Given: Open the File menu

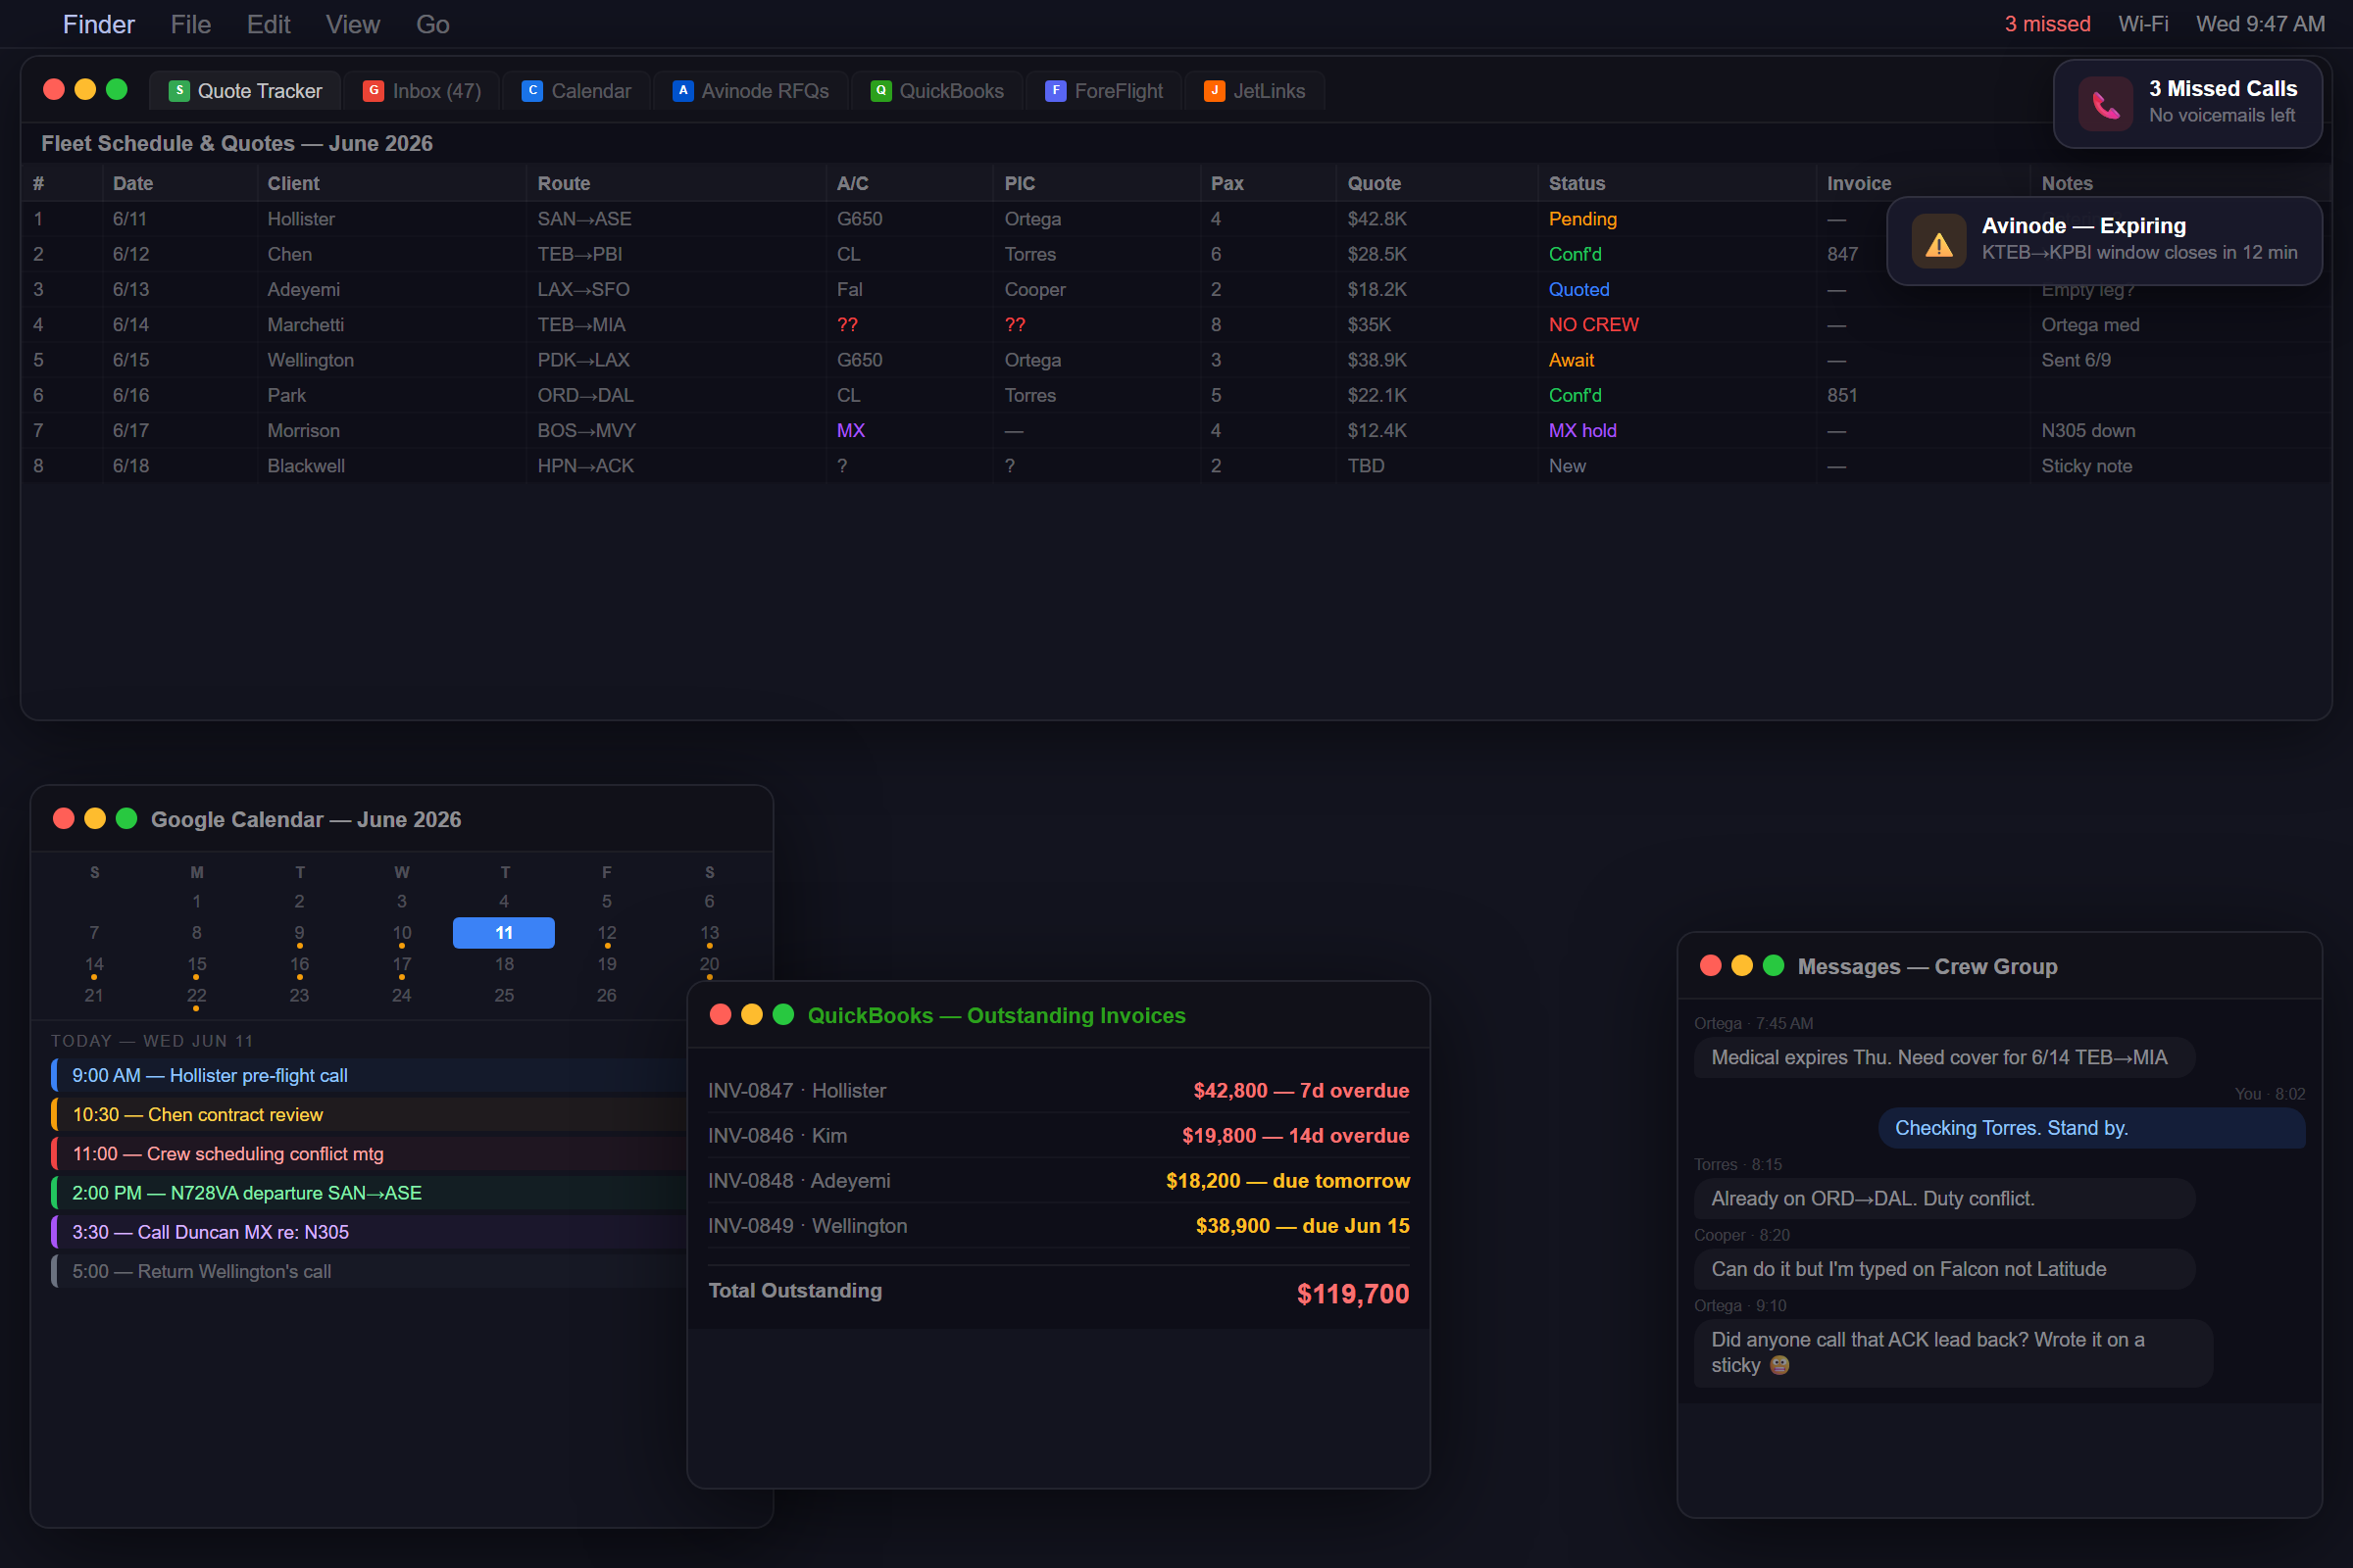Looking at the screenshot, I should 191,24.
